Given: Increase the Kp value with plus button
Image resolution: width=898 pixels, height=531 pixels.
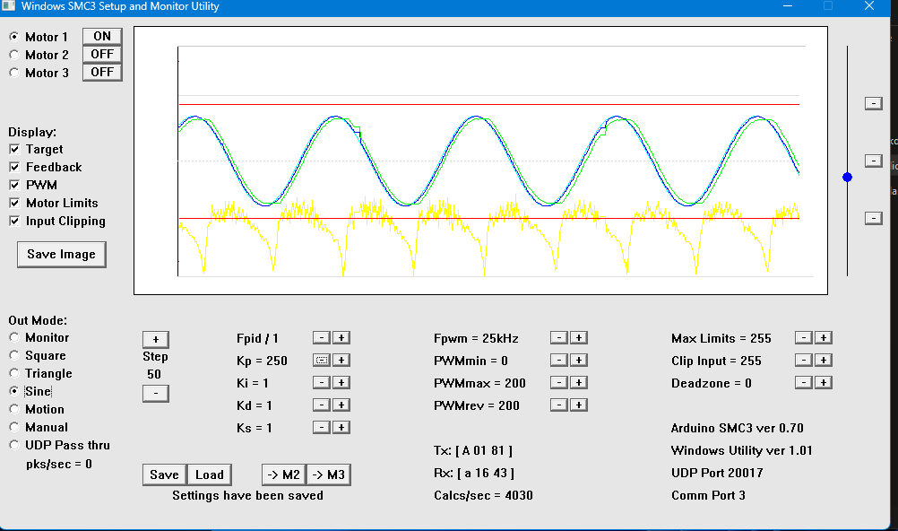Looking at the screenshot, I should click(x=341, y=361).
